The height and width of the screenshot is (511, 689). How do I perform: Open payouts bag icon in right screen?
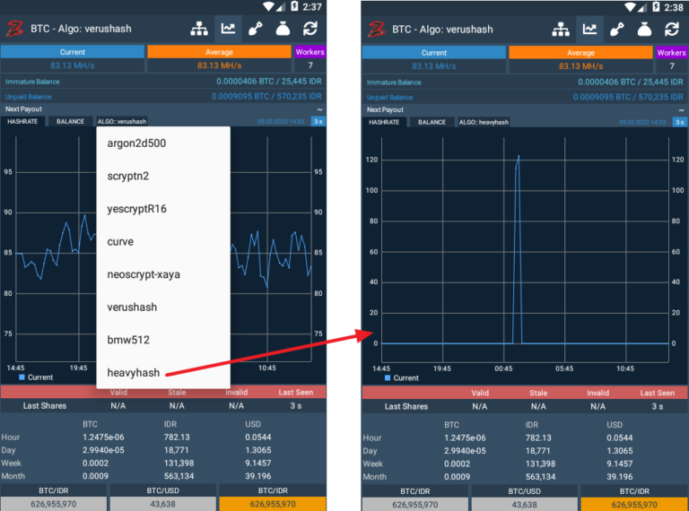644,30
